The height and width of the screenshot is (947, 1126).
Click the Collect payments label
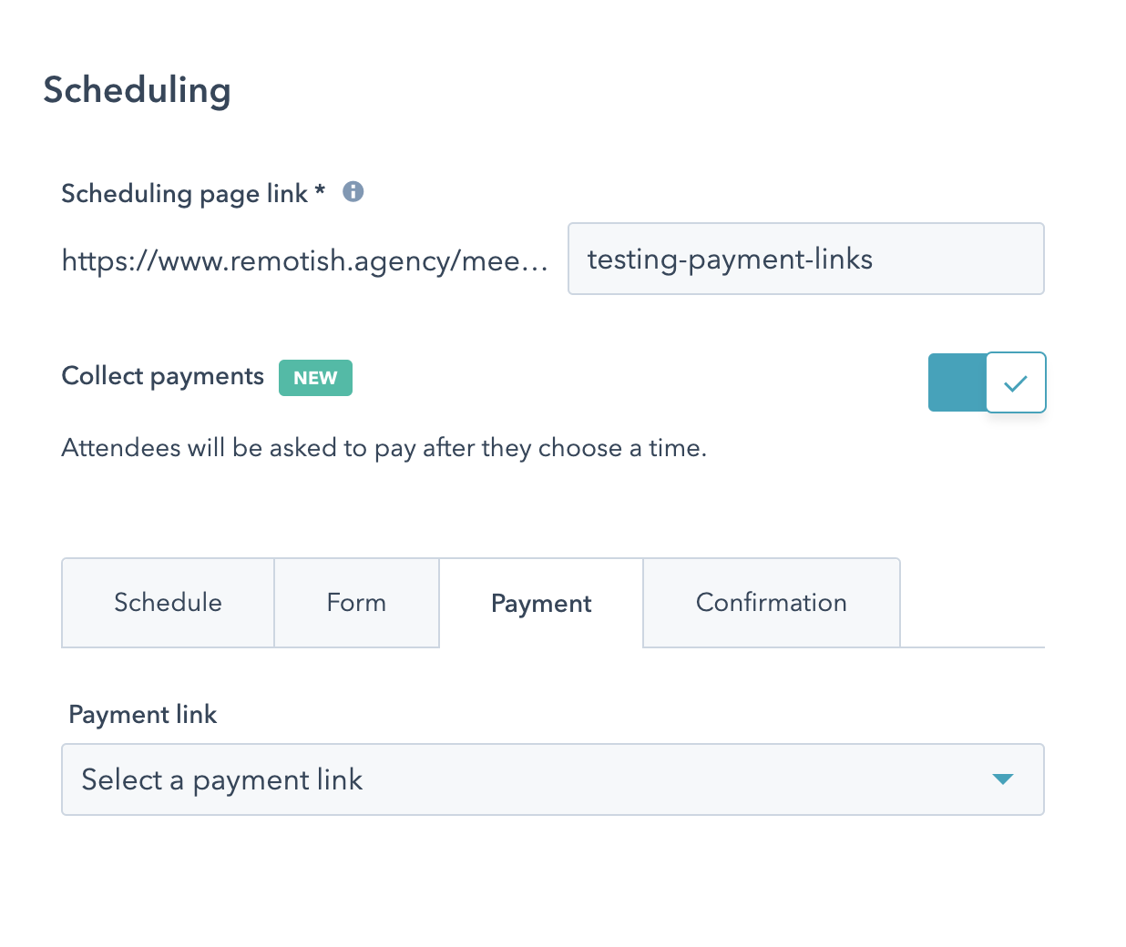[162, 377]
